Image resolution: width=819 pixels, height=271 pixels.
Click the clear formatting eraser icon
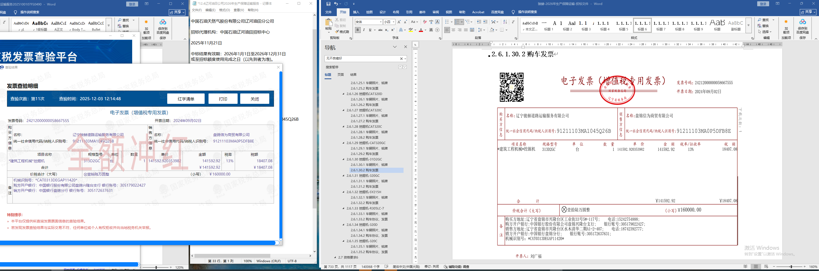point(425,22)
